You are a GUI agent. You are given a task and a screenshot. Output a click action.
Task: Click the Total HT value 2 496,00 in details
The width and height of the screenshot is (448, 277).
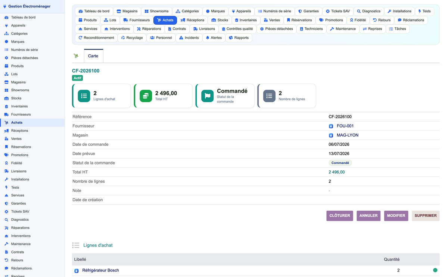pos(337,172)
